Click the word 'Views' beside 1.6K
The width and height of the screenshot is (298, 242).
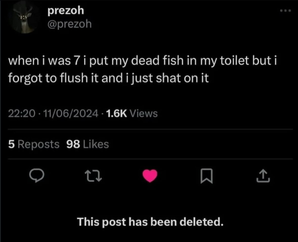pyautogui.click(x=144, y=114)
